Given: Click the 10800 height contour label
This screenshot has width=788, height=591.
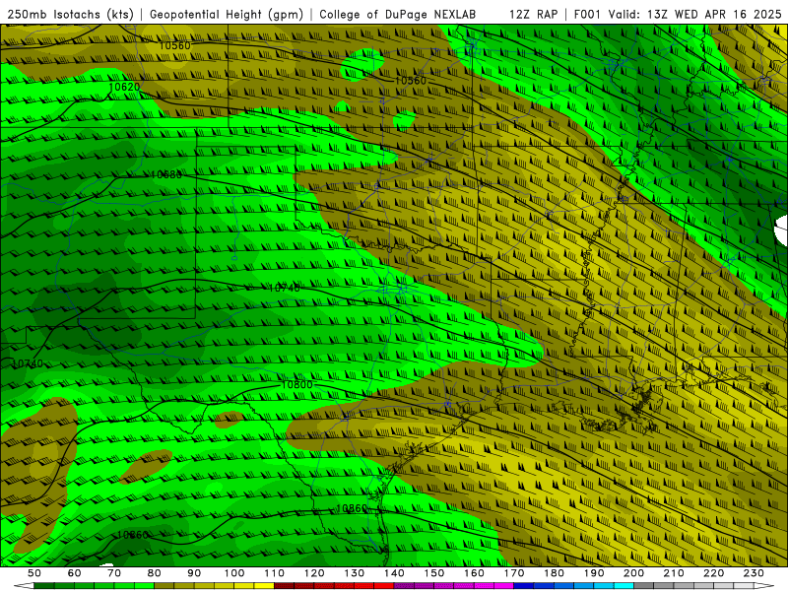Looking at the screenshot, I should 297,384.
